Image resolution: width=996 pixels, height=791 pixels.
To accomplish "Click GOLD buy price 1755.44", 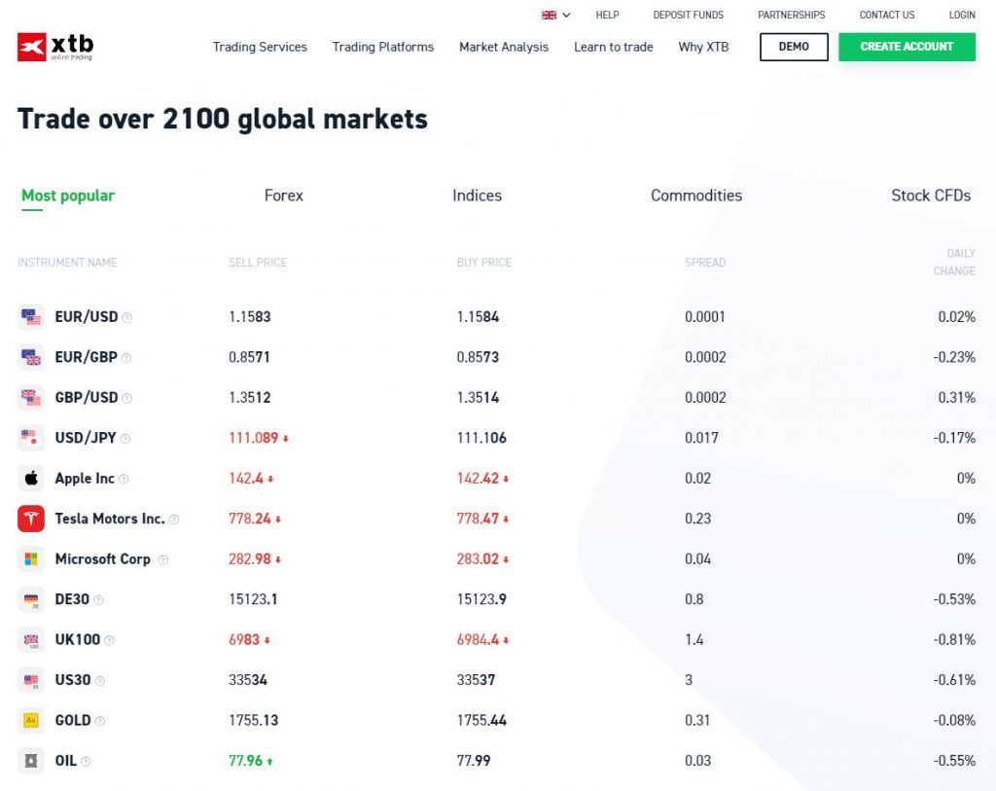I will click(x=481, y=720).
